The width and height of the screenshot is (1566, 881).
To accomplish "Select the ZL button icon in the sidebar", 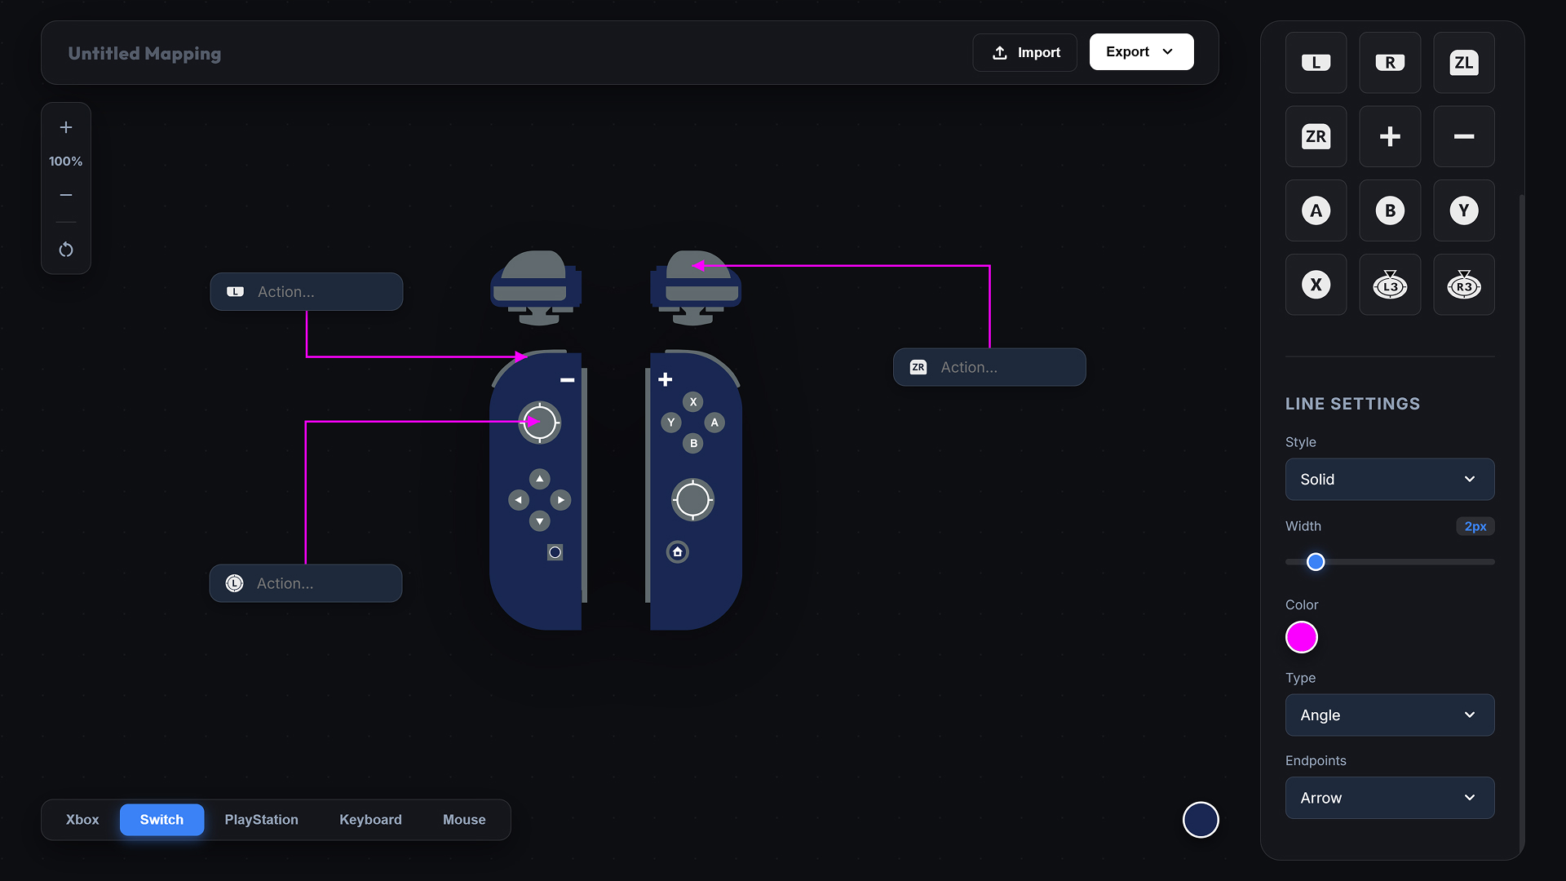I will [1463, 62].
